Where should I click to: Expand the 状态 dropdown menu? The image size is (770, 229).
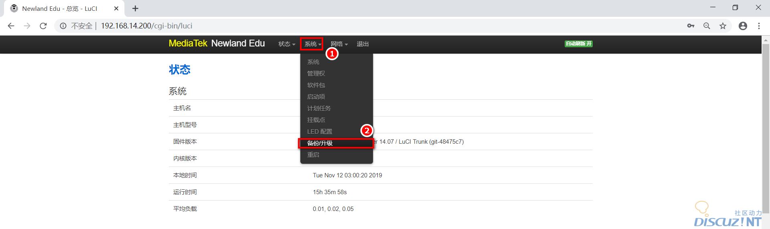pyautogui.click(x=286, y=44)
